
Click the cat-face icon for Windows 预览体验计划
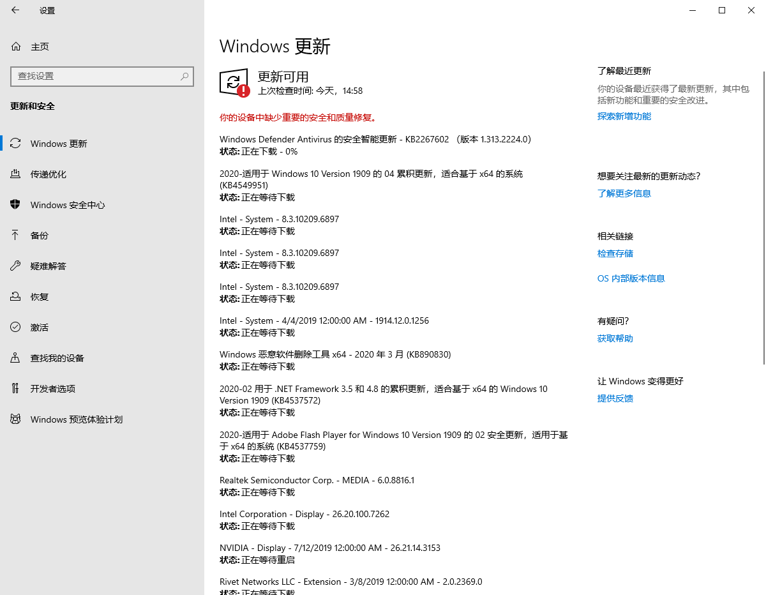coord(16,419)
